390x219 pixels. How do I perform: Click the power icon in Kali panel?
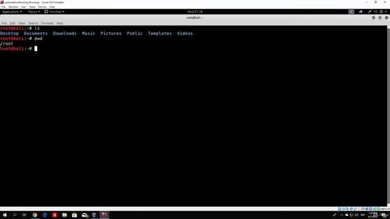click(381, 12)
